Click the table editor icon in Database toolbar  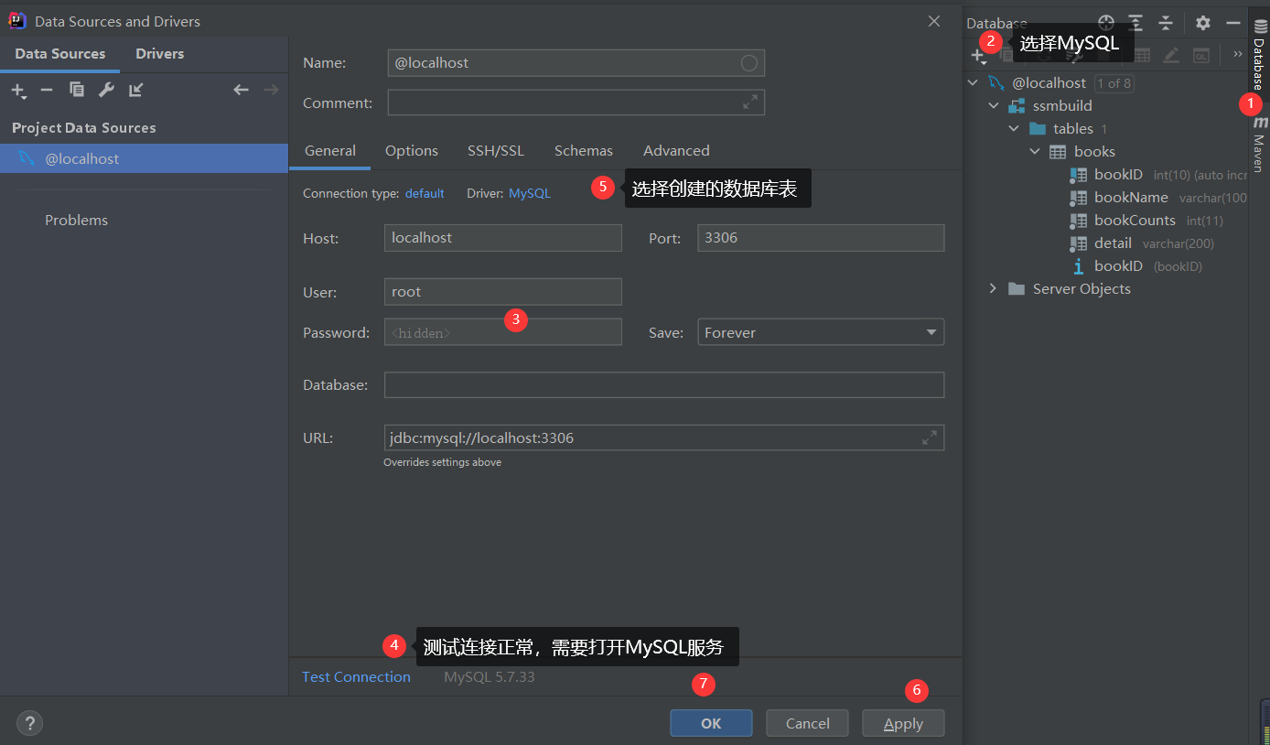1141,56
